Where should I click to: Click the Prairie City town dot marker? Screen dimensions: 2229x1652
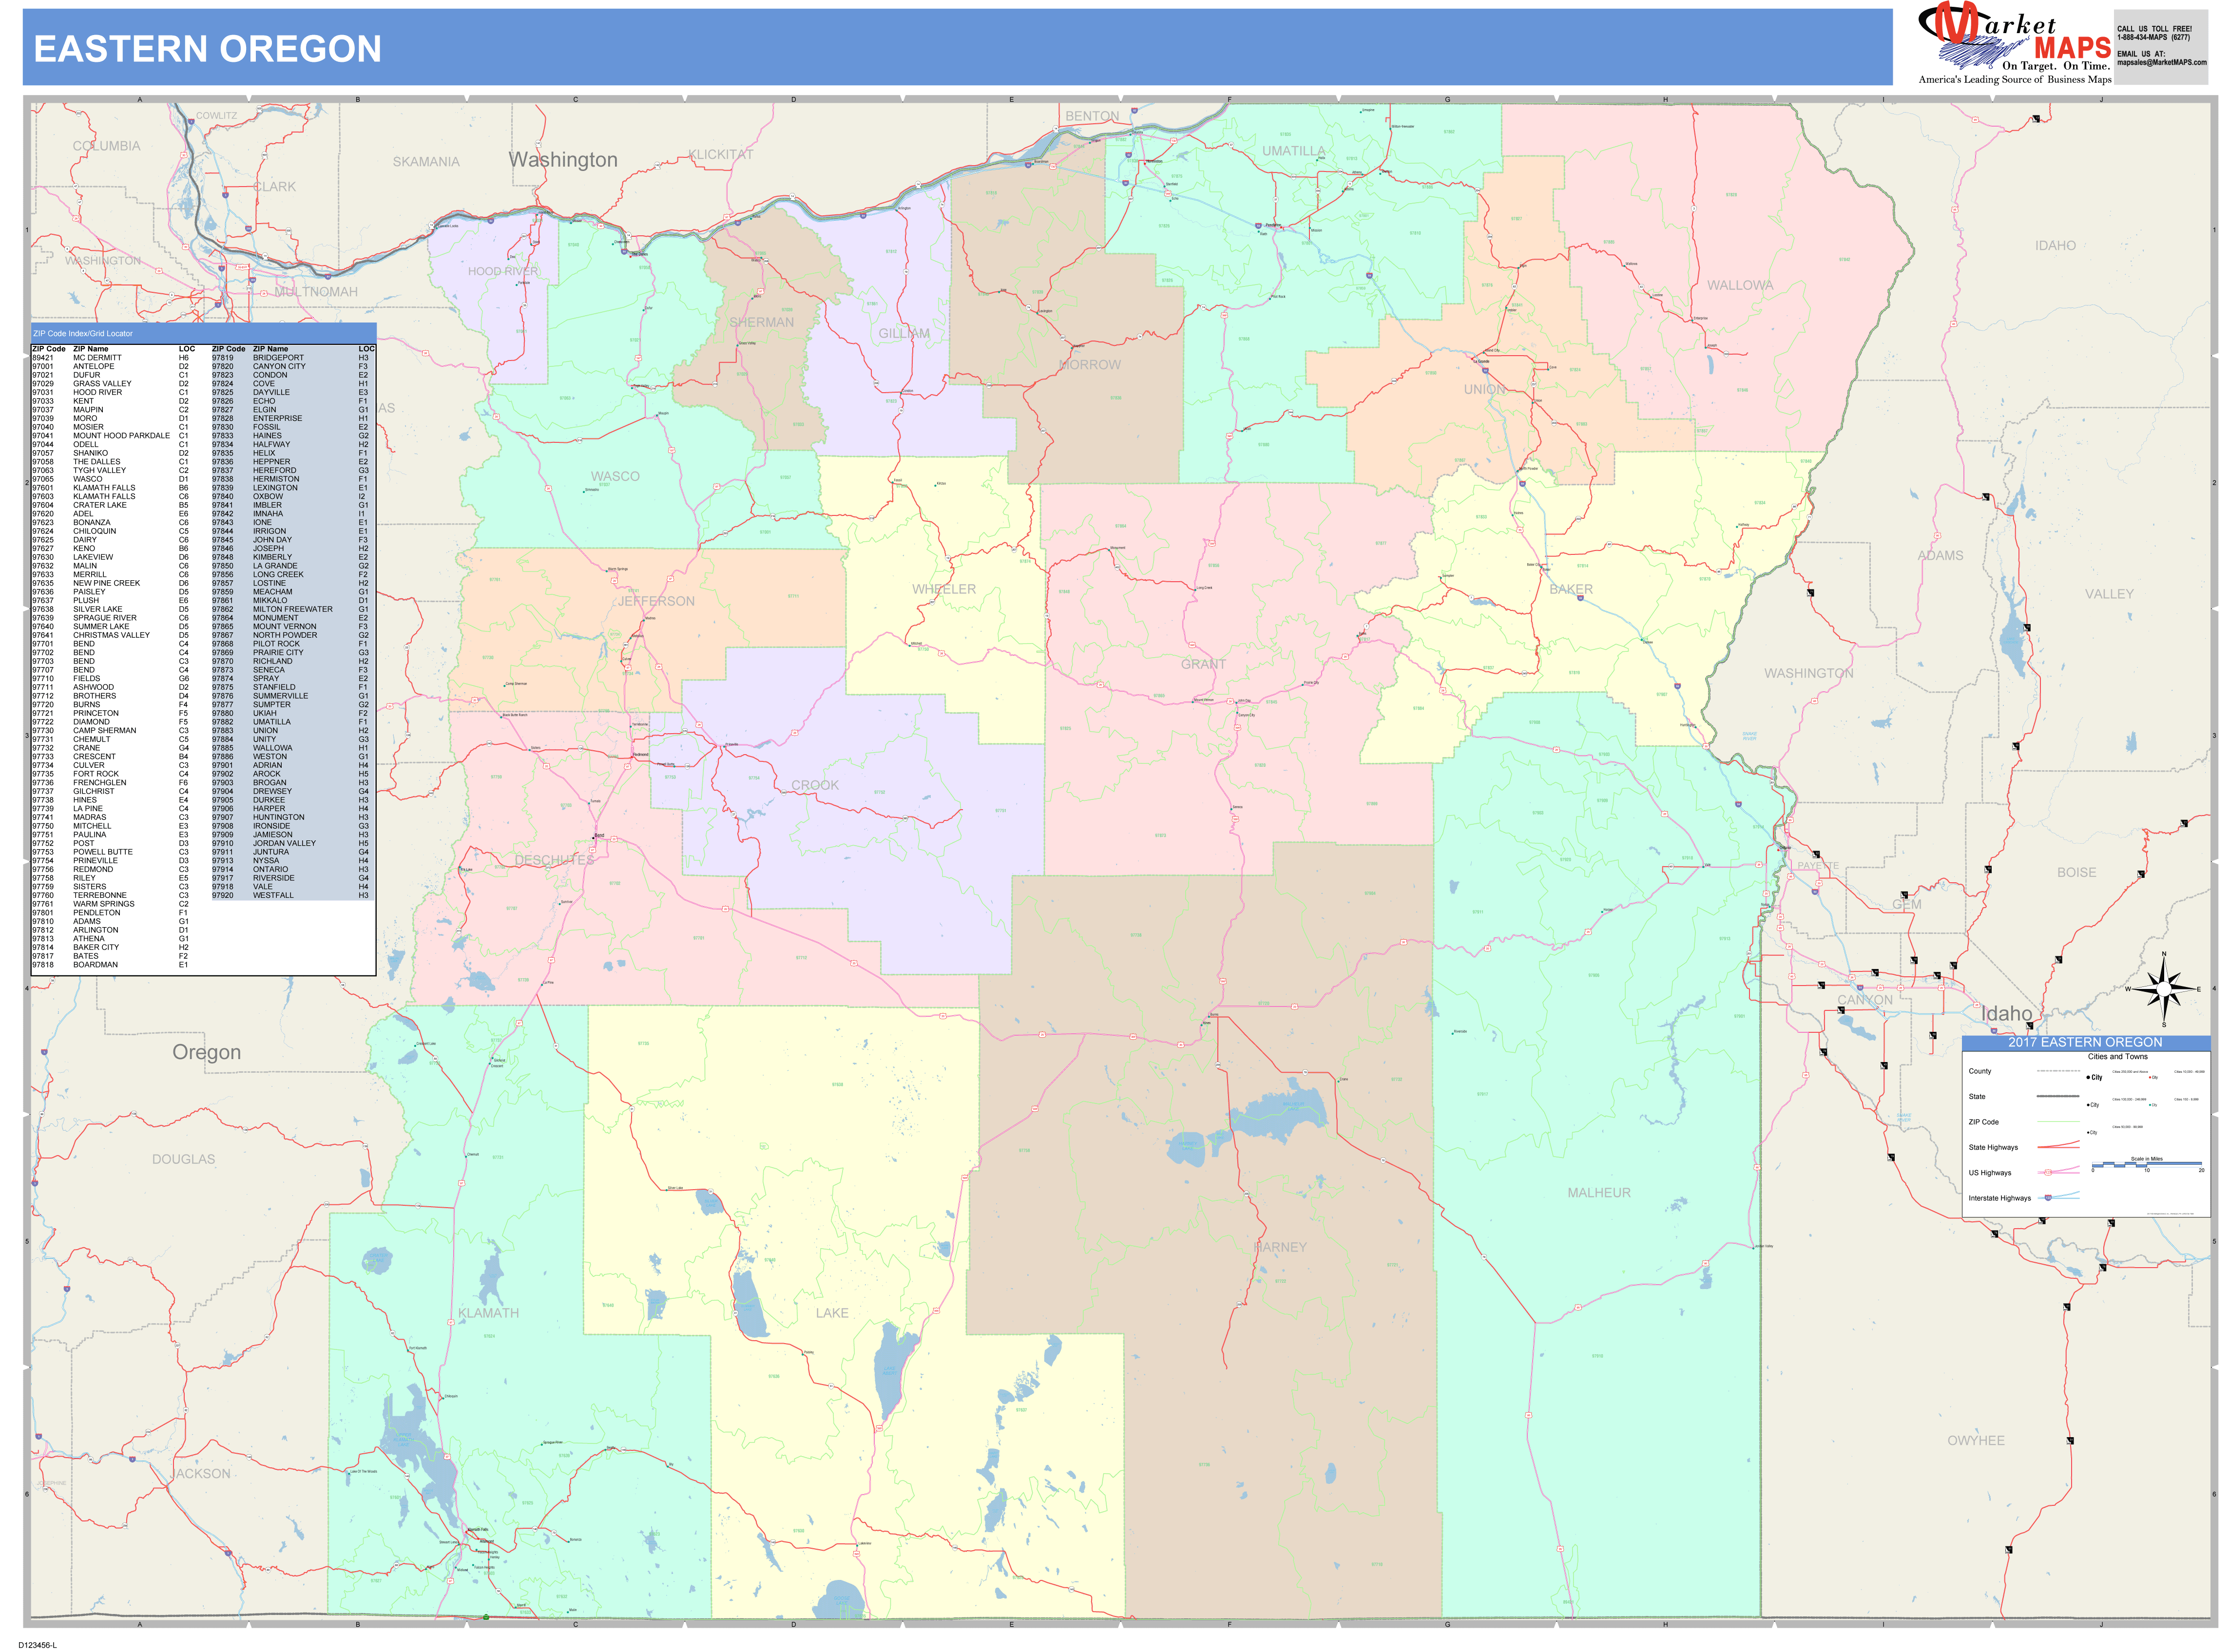[x=1303, y=686]
